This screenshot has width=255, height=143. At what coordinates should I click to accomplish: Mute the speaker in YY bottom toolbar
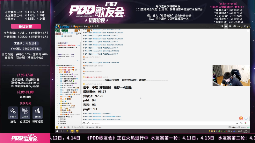[x=61, y=127]
